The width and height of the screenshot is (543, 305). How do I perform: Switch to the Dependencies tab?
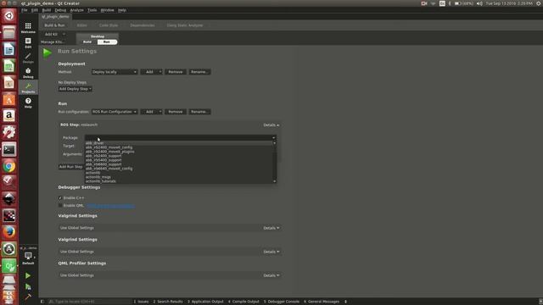(x=143, y=25)
